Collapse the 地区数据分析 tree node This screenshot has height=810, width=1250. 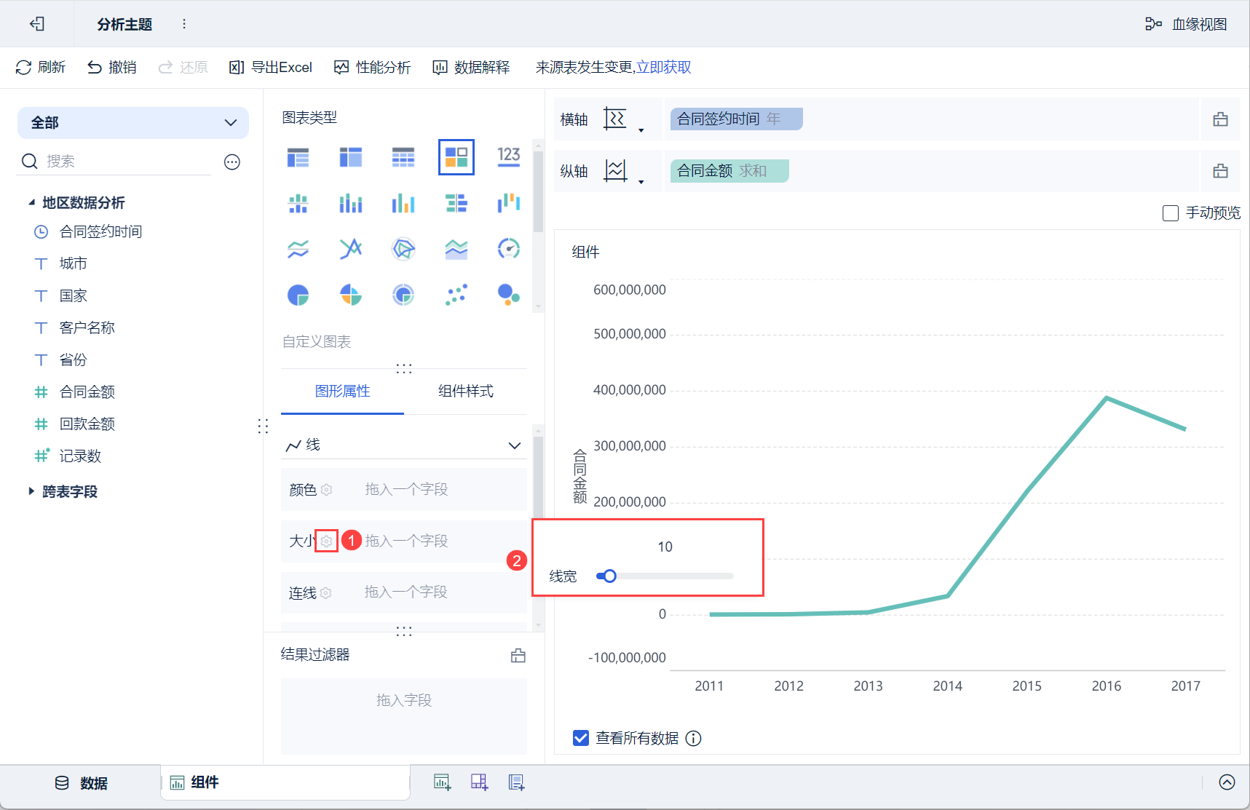pyautogui.click(x=31, y=202)
